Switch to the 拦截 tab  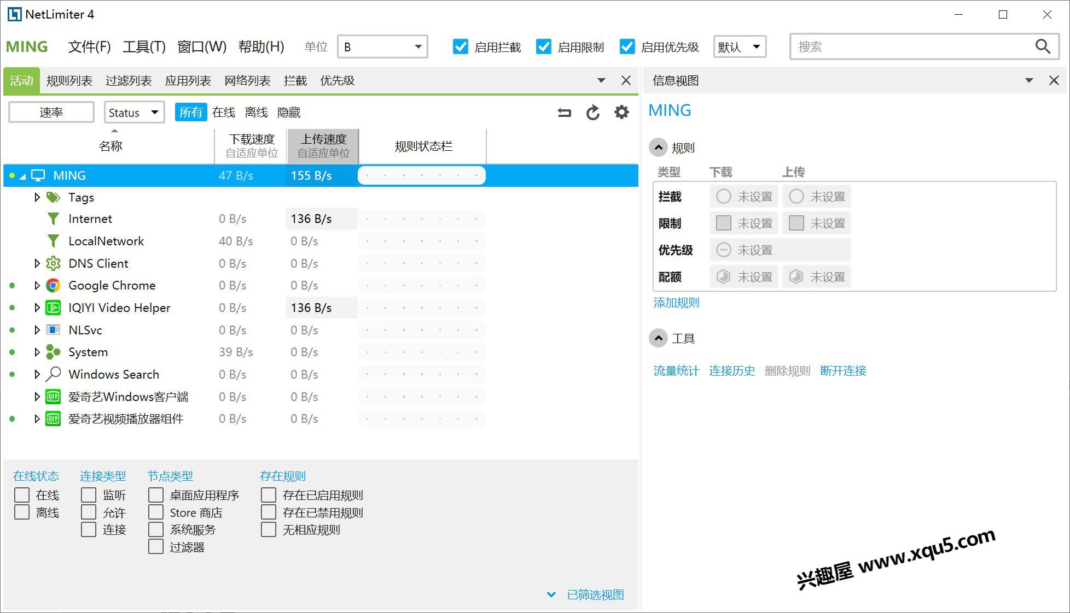point(295,81)
